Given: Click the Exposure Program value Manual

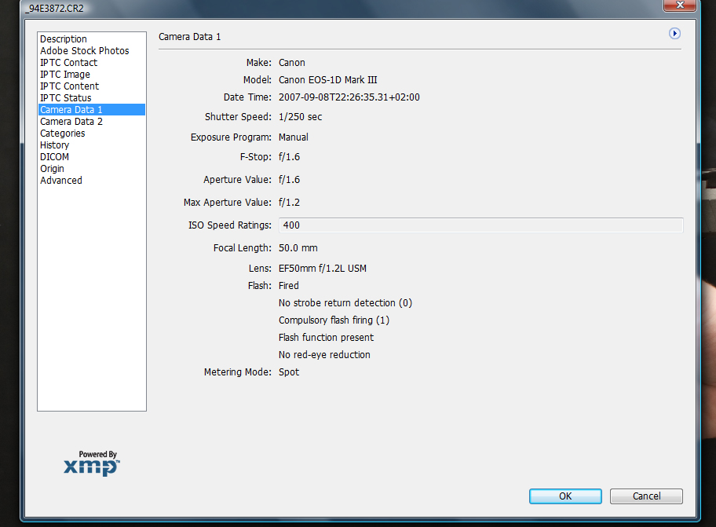Looking at the screenshot, I should coord(294,137).
